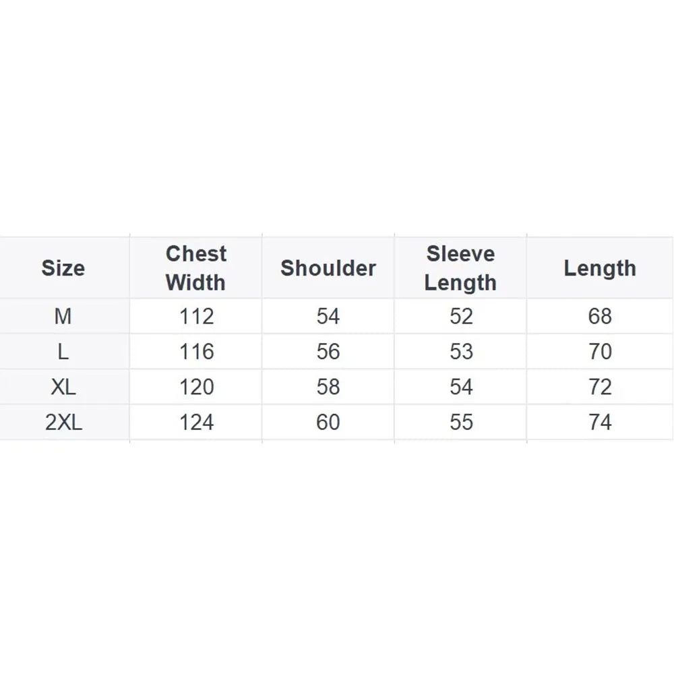Click the Shoulder column header
674x674 pixels.
(x=328, y=268)
